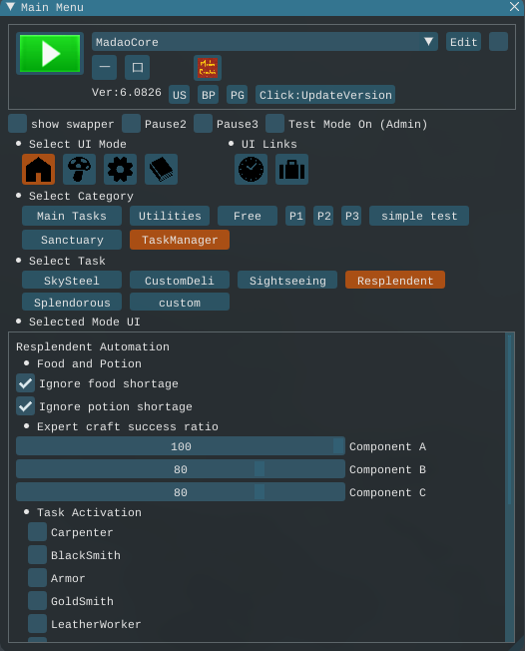Open the clock UI link
Image resolution: width=525 pixels, height=651 pixels.
click(x=251, y=169)
